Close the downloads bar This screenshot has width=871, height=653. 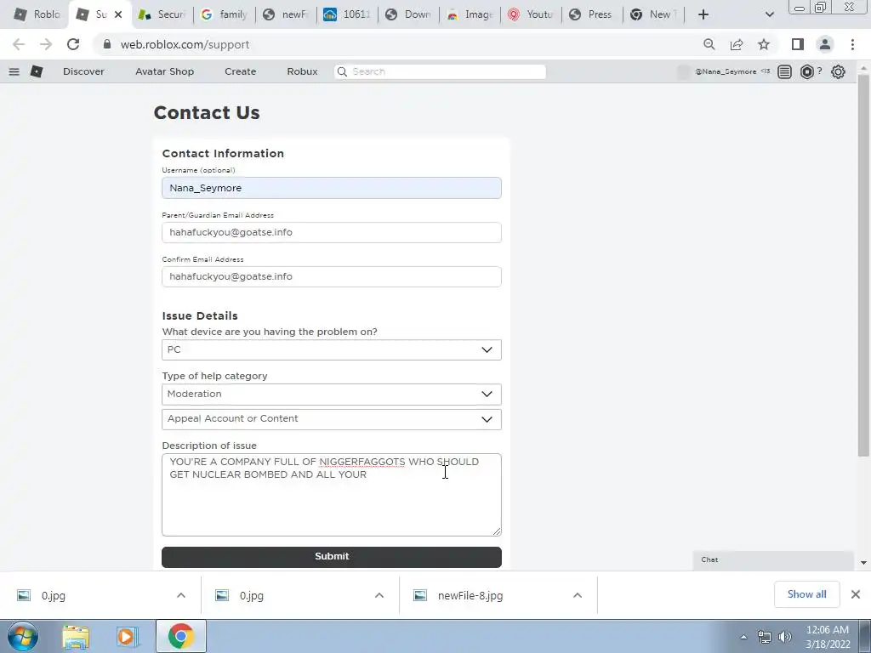(856, 594)
